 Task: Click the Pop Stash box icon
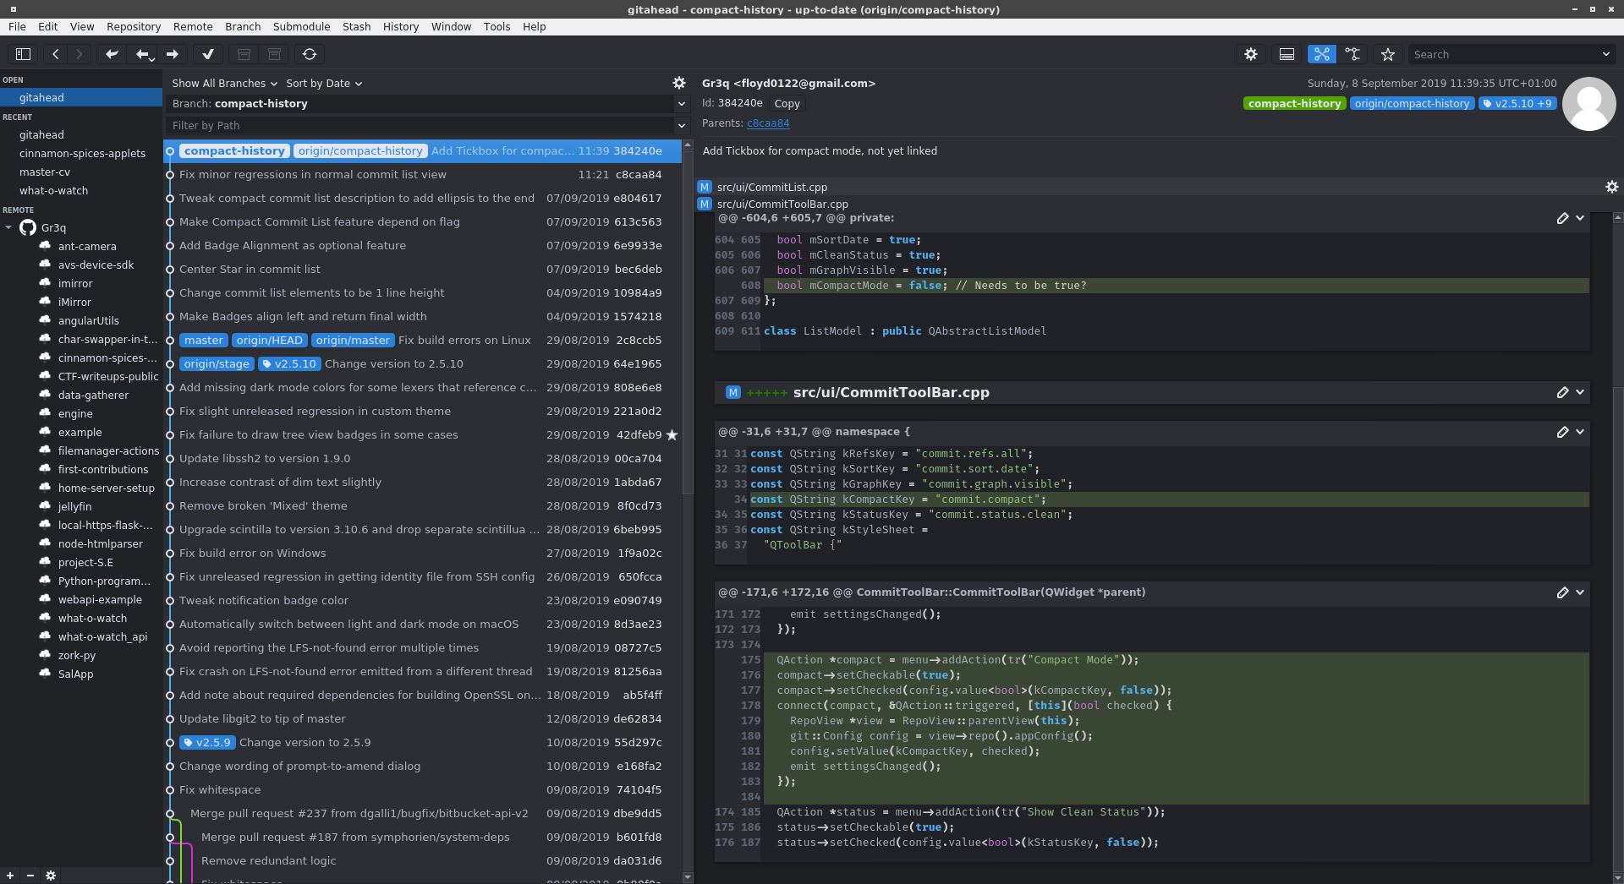pos(274,54)
